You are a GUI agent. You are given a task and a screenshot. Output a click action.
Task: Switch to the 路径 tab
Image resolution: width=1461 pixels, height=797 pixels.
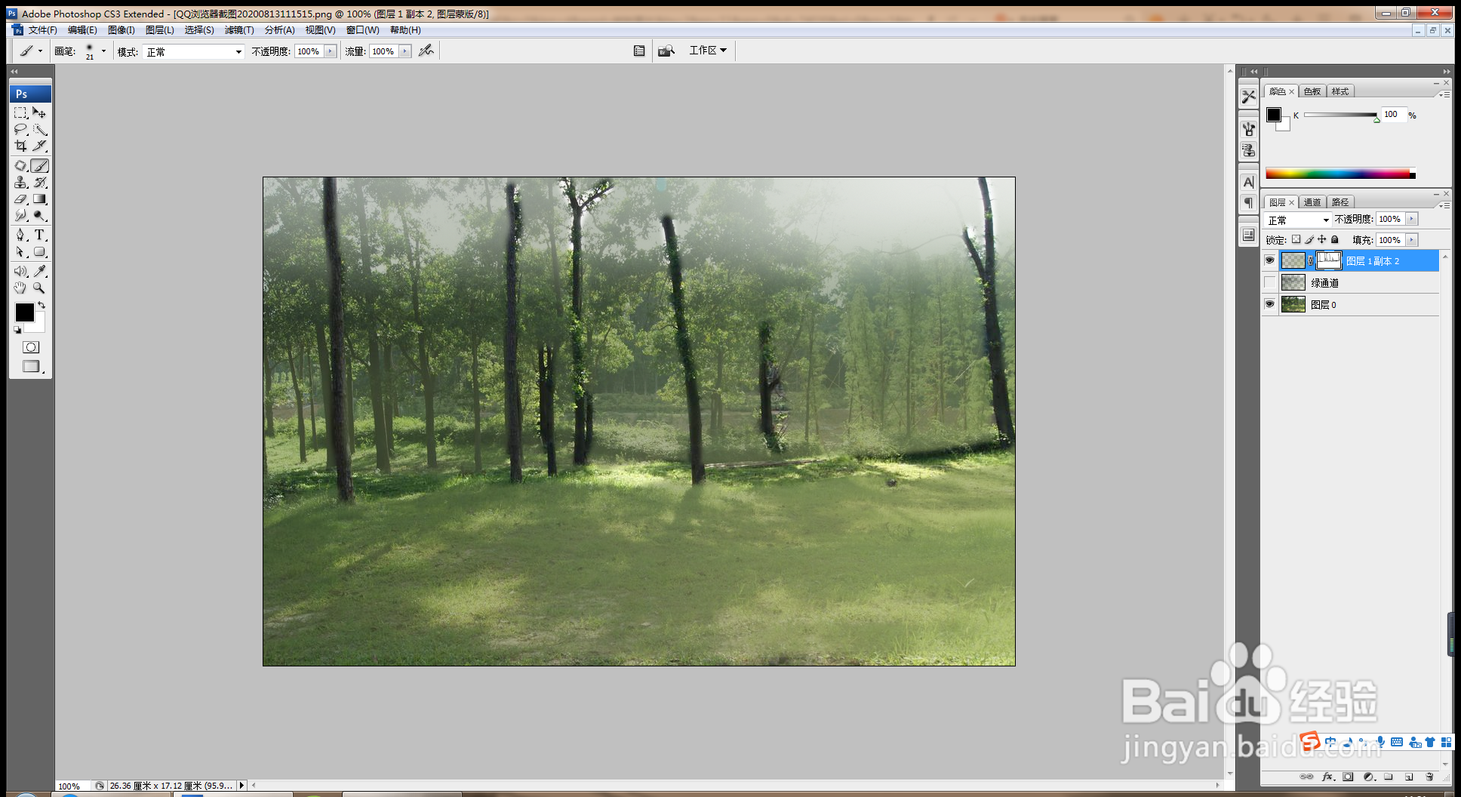[x=1340, y=202]
